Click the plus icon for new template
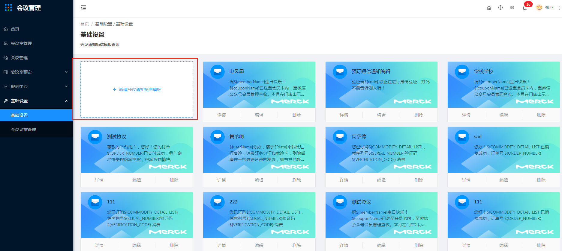562x251 pixels. coord(114,89)
